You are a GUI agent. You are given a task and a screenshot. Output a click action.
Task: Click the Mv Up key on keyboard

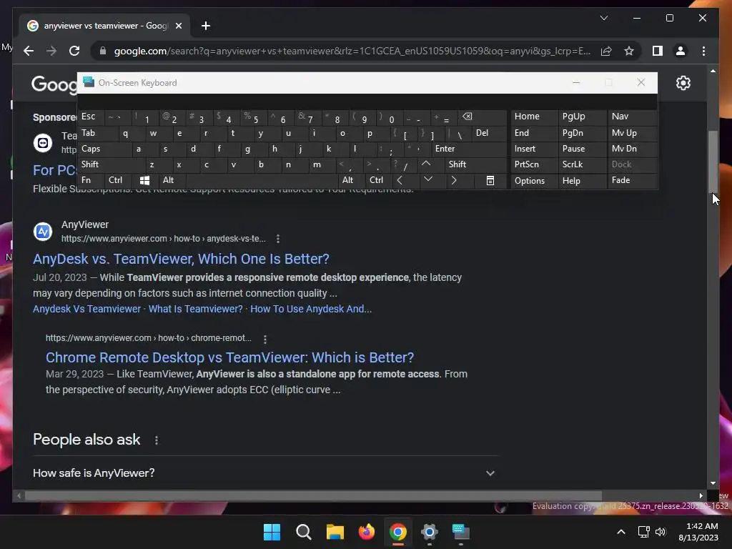(632, 133)
